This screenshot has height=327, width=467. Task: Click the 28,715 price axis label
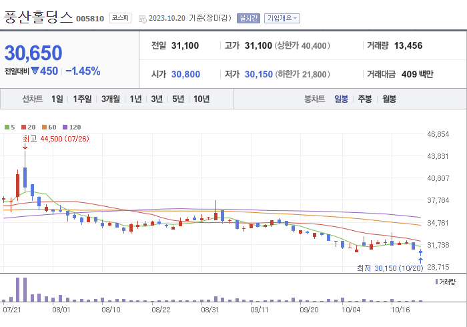438,267
